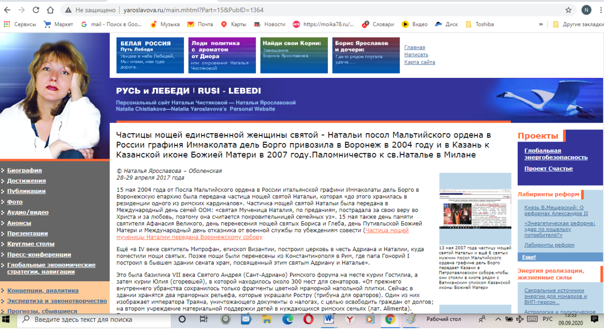Open Chrome's three-dot menu
This screenshot has width=604, height=329.
597,10
